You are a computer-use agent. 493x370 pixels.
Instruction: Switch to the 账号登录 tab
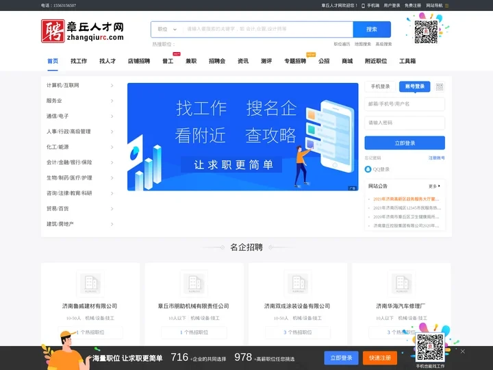[x=415, y=86]
